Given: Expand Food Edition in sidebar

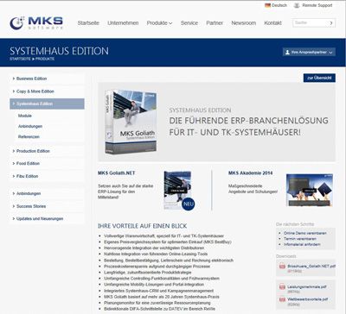Looking at the screenshot, I should (x=47, y=163).
